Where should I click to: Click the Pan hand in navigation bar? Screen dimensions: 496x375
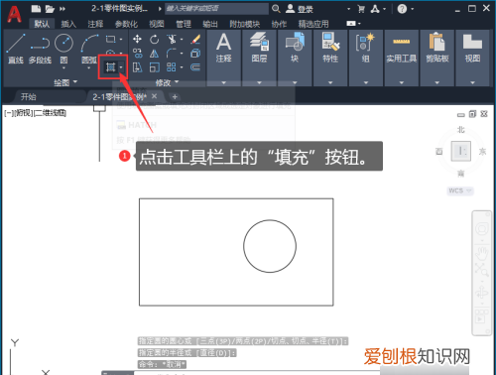(482, 254)
